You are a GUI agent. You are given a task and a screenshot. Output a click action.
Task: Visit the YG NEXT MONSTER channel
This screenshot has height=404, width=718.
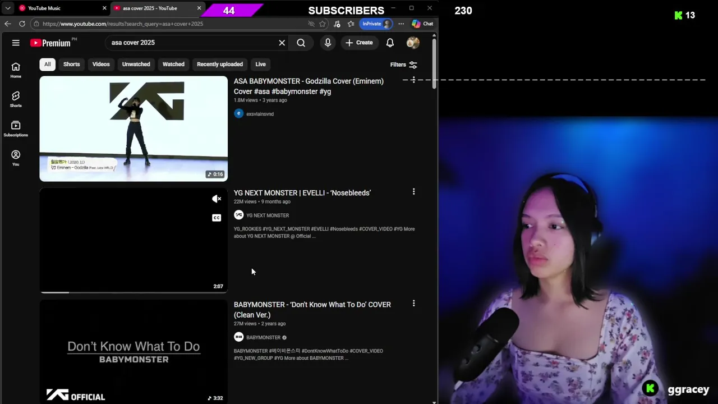[268, 215]
